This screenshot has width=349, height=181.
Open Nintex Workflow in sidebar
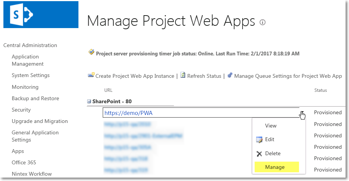(x=31, y=174)
